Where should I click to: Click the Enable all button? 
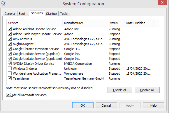[120, 90]
